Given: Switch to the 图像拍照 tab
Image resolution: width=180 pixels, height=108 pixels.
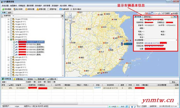Looking at the screenshot, I should click(x=40, y=79).
